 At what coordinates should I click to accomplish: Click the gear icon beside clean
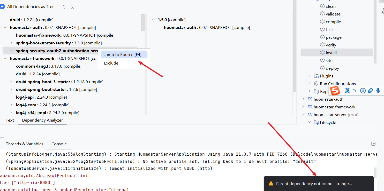pyautogui.click(x=322, y=6)
